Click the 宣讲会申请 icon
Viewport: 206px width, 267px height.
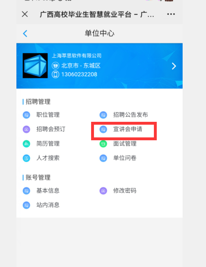click(103, 129)
